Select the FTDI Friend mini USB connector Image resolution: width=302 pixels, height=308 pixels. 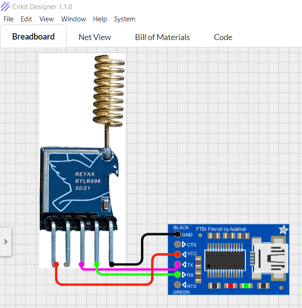click(270, 259)
